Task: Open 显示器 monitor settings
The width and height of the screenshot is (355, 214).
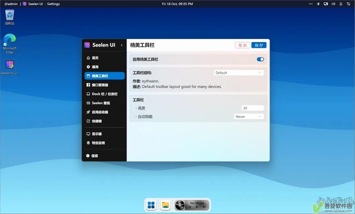Action: click(105, 134)
